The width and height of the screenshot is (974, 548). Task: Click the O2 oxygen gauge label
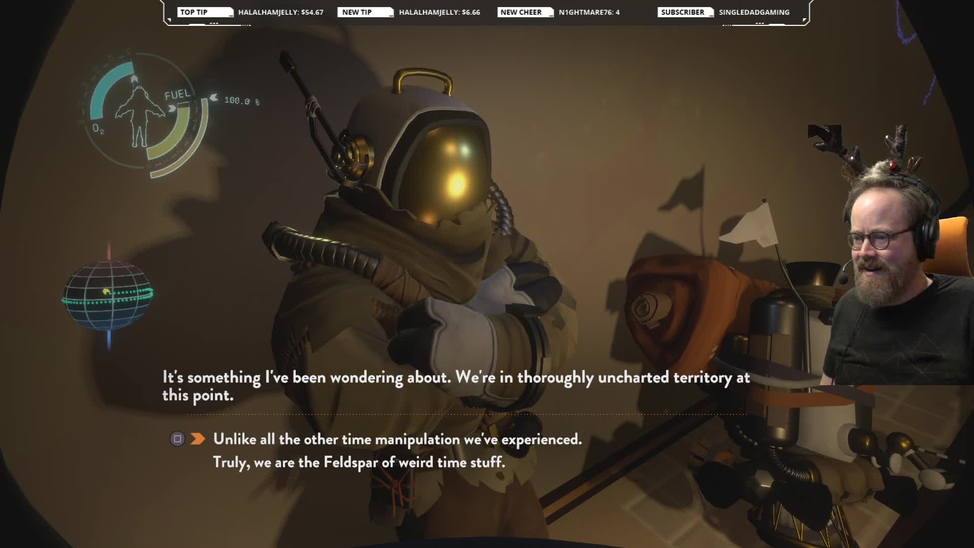click(98, 129)
